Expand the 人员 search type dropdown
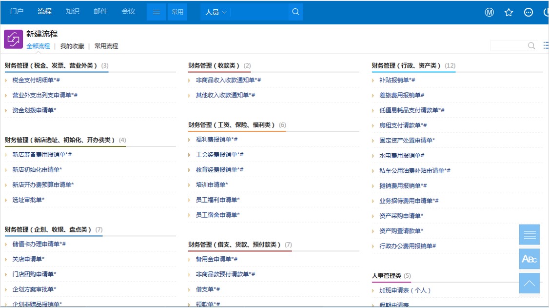Image resolution: width=549 pixels, height=308 pixels. tap(216, 12)
